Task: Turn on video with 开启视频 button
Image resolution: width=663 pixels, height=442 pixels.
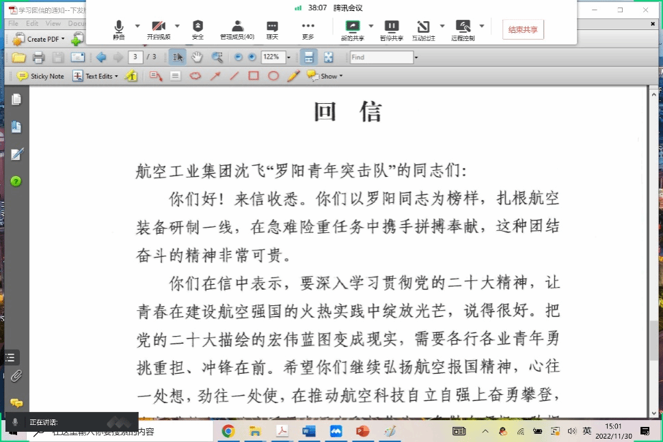Action: pos(159,29)
